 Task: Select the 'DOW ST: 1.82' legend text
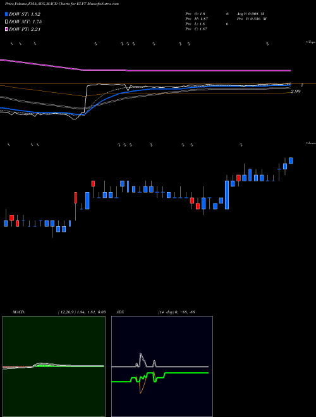(x=25, y=15)
